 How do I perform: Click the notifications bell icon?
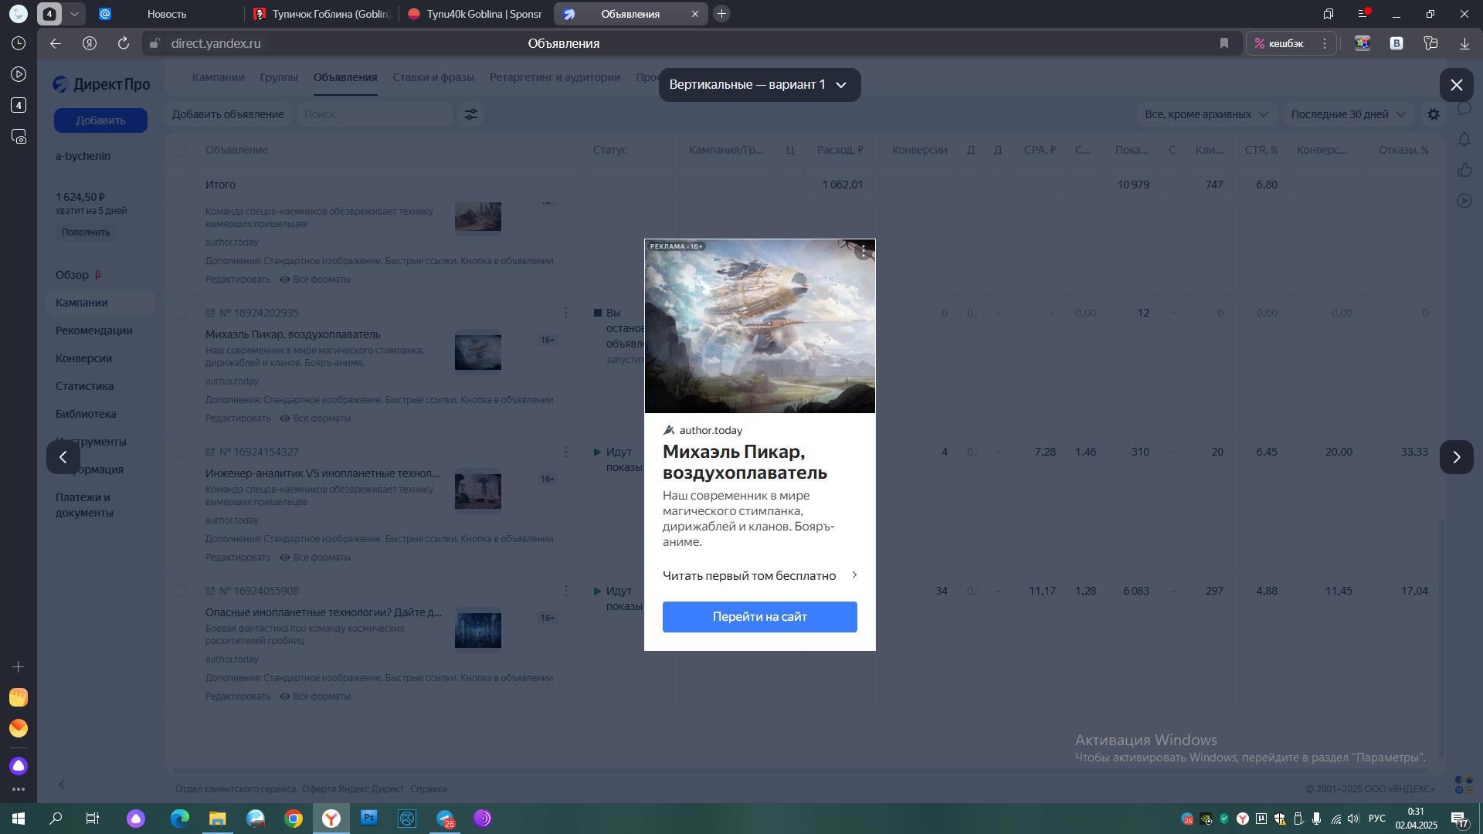1464,140
